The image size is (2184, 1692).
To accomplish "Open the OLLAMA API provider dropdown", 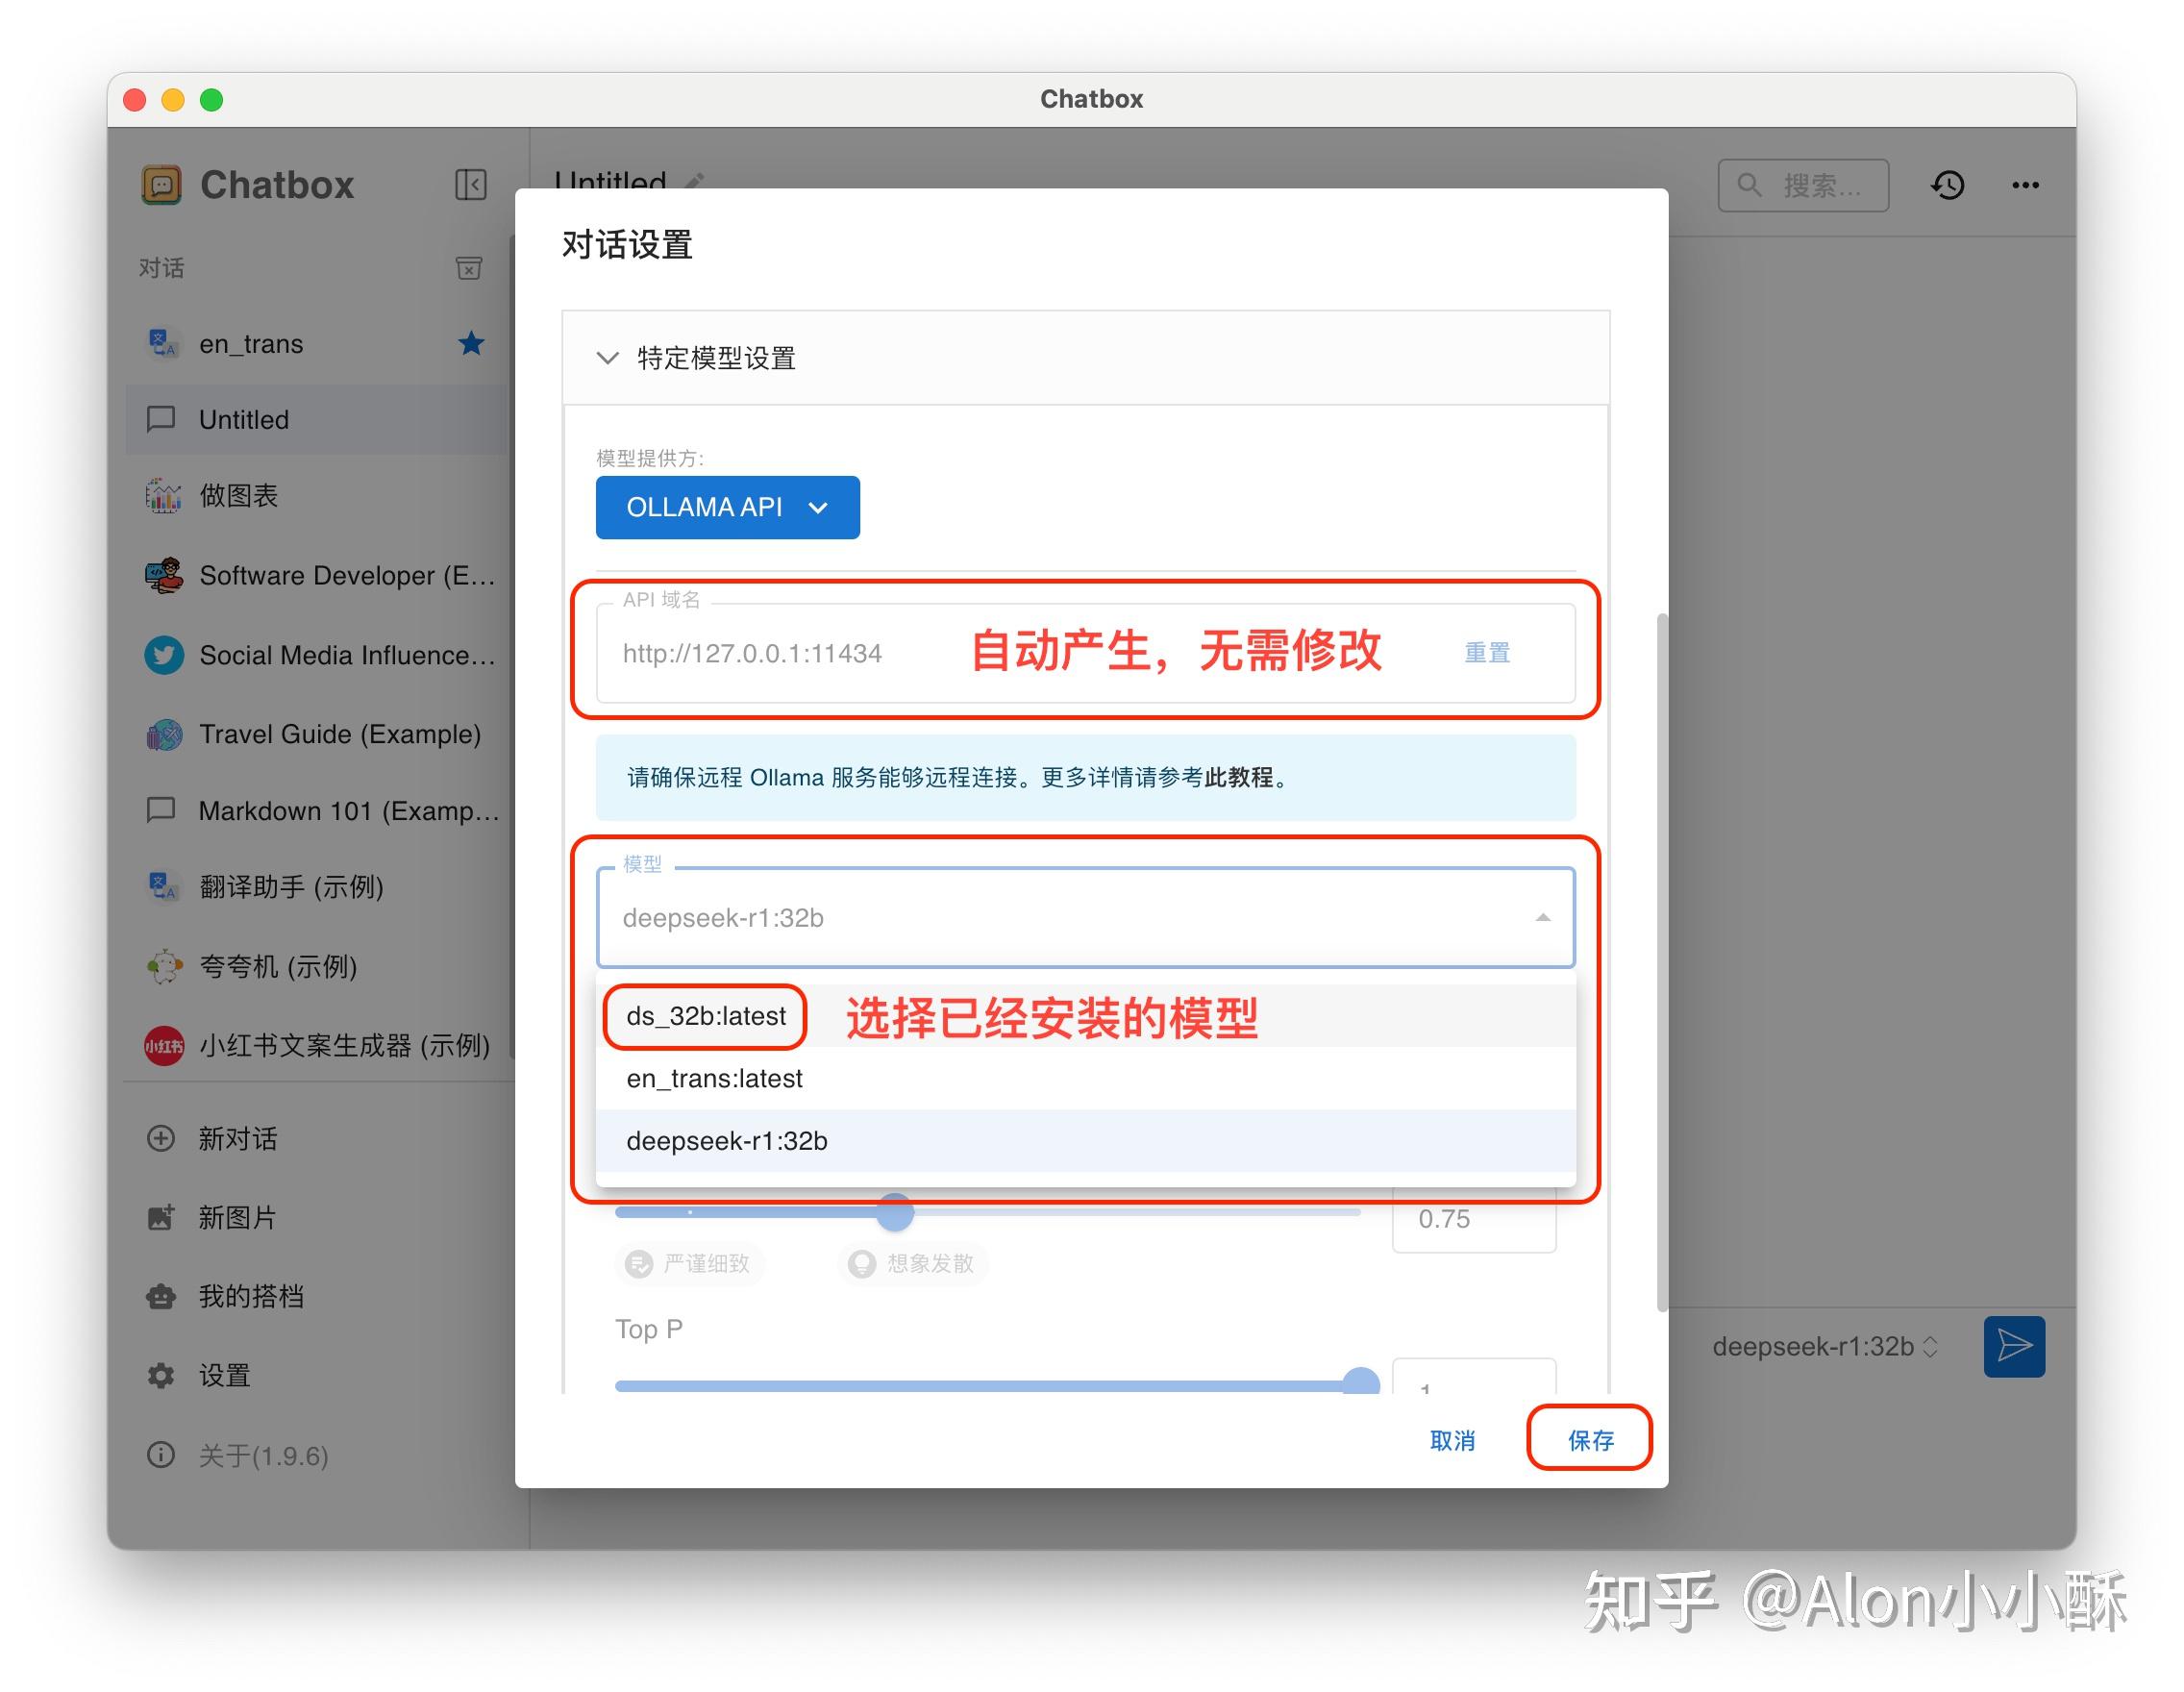I will tap(727, 507).
